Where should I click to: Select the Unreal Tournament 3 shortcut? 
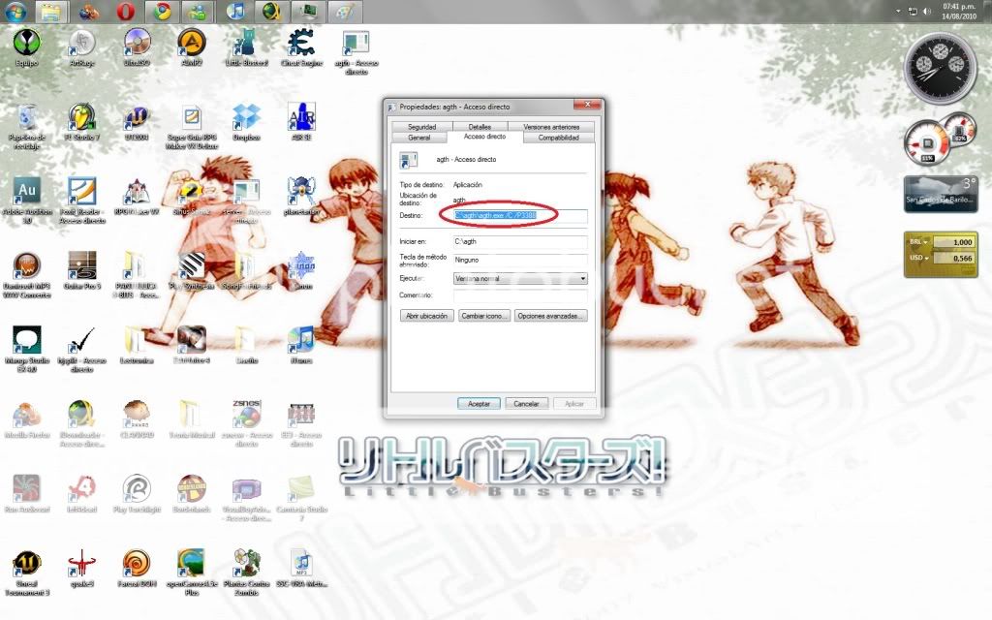click(x=26, y=573)
